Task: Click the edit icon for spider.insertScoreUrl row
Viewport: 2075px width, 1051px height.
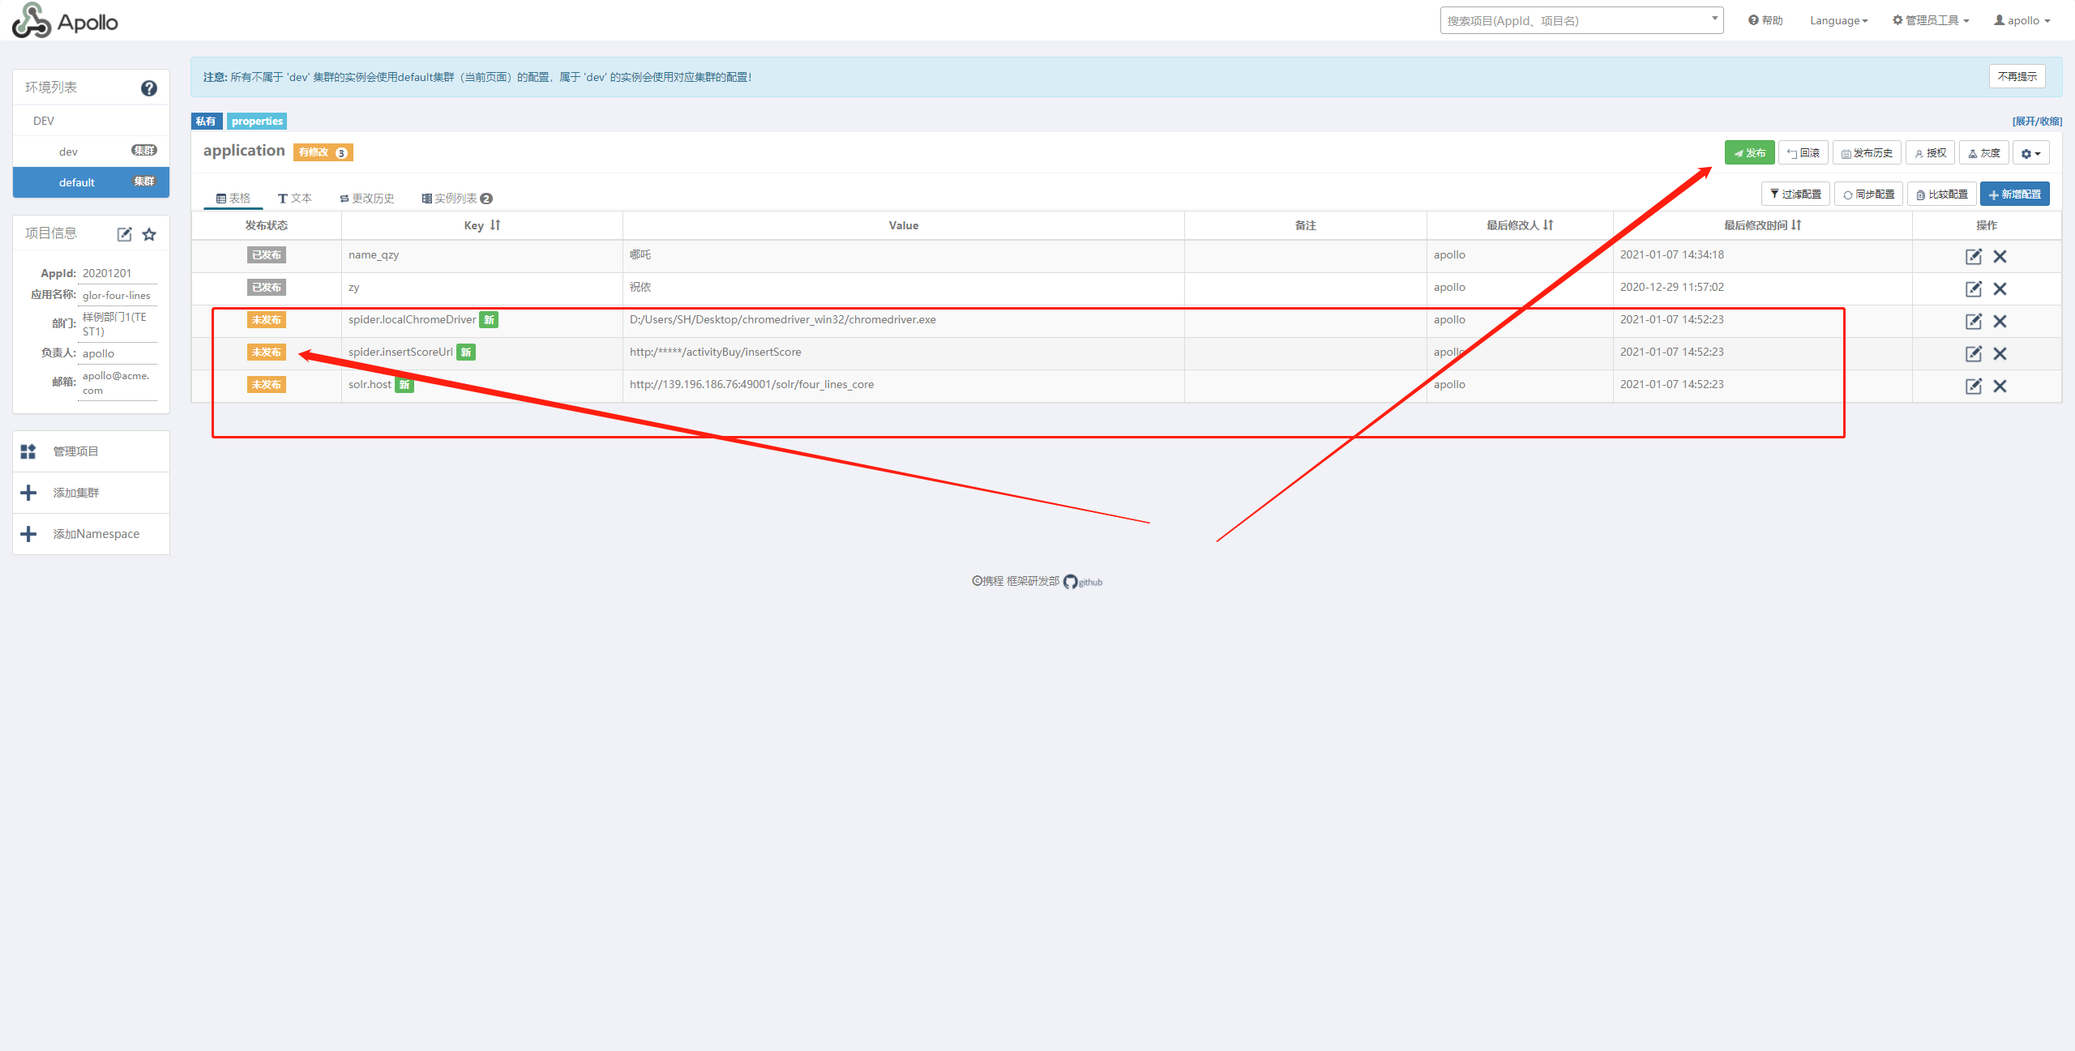Action: tap(1973, 353)
